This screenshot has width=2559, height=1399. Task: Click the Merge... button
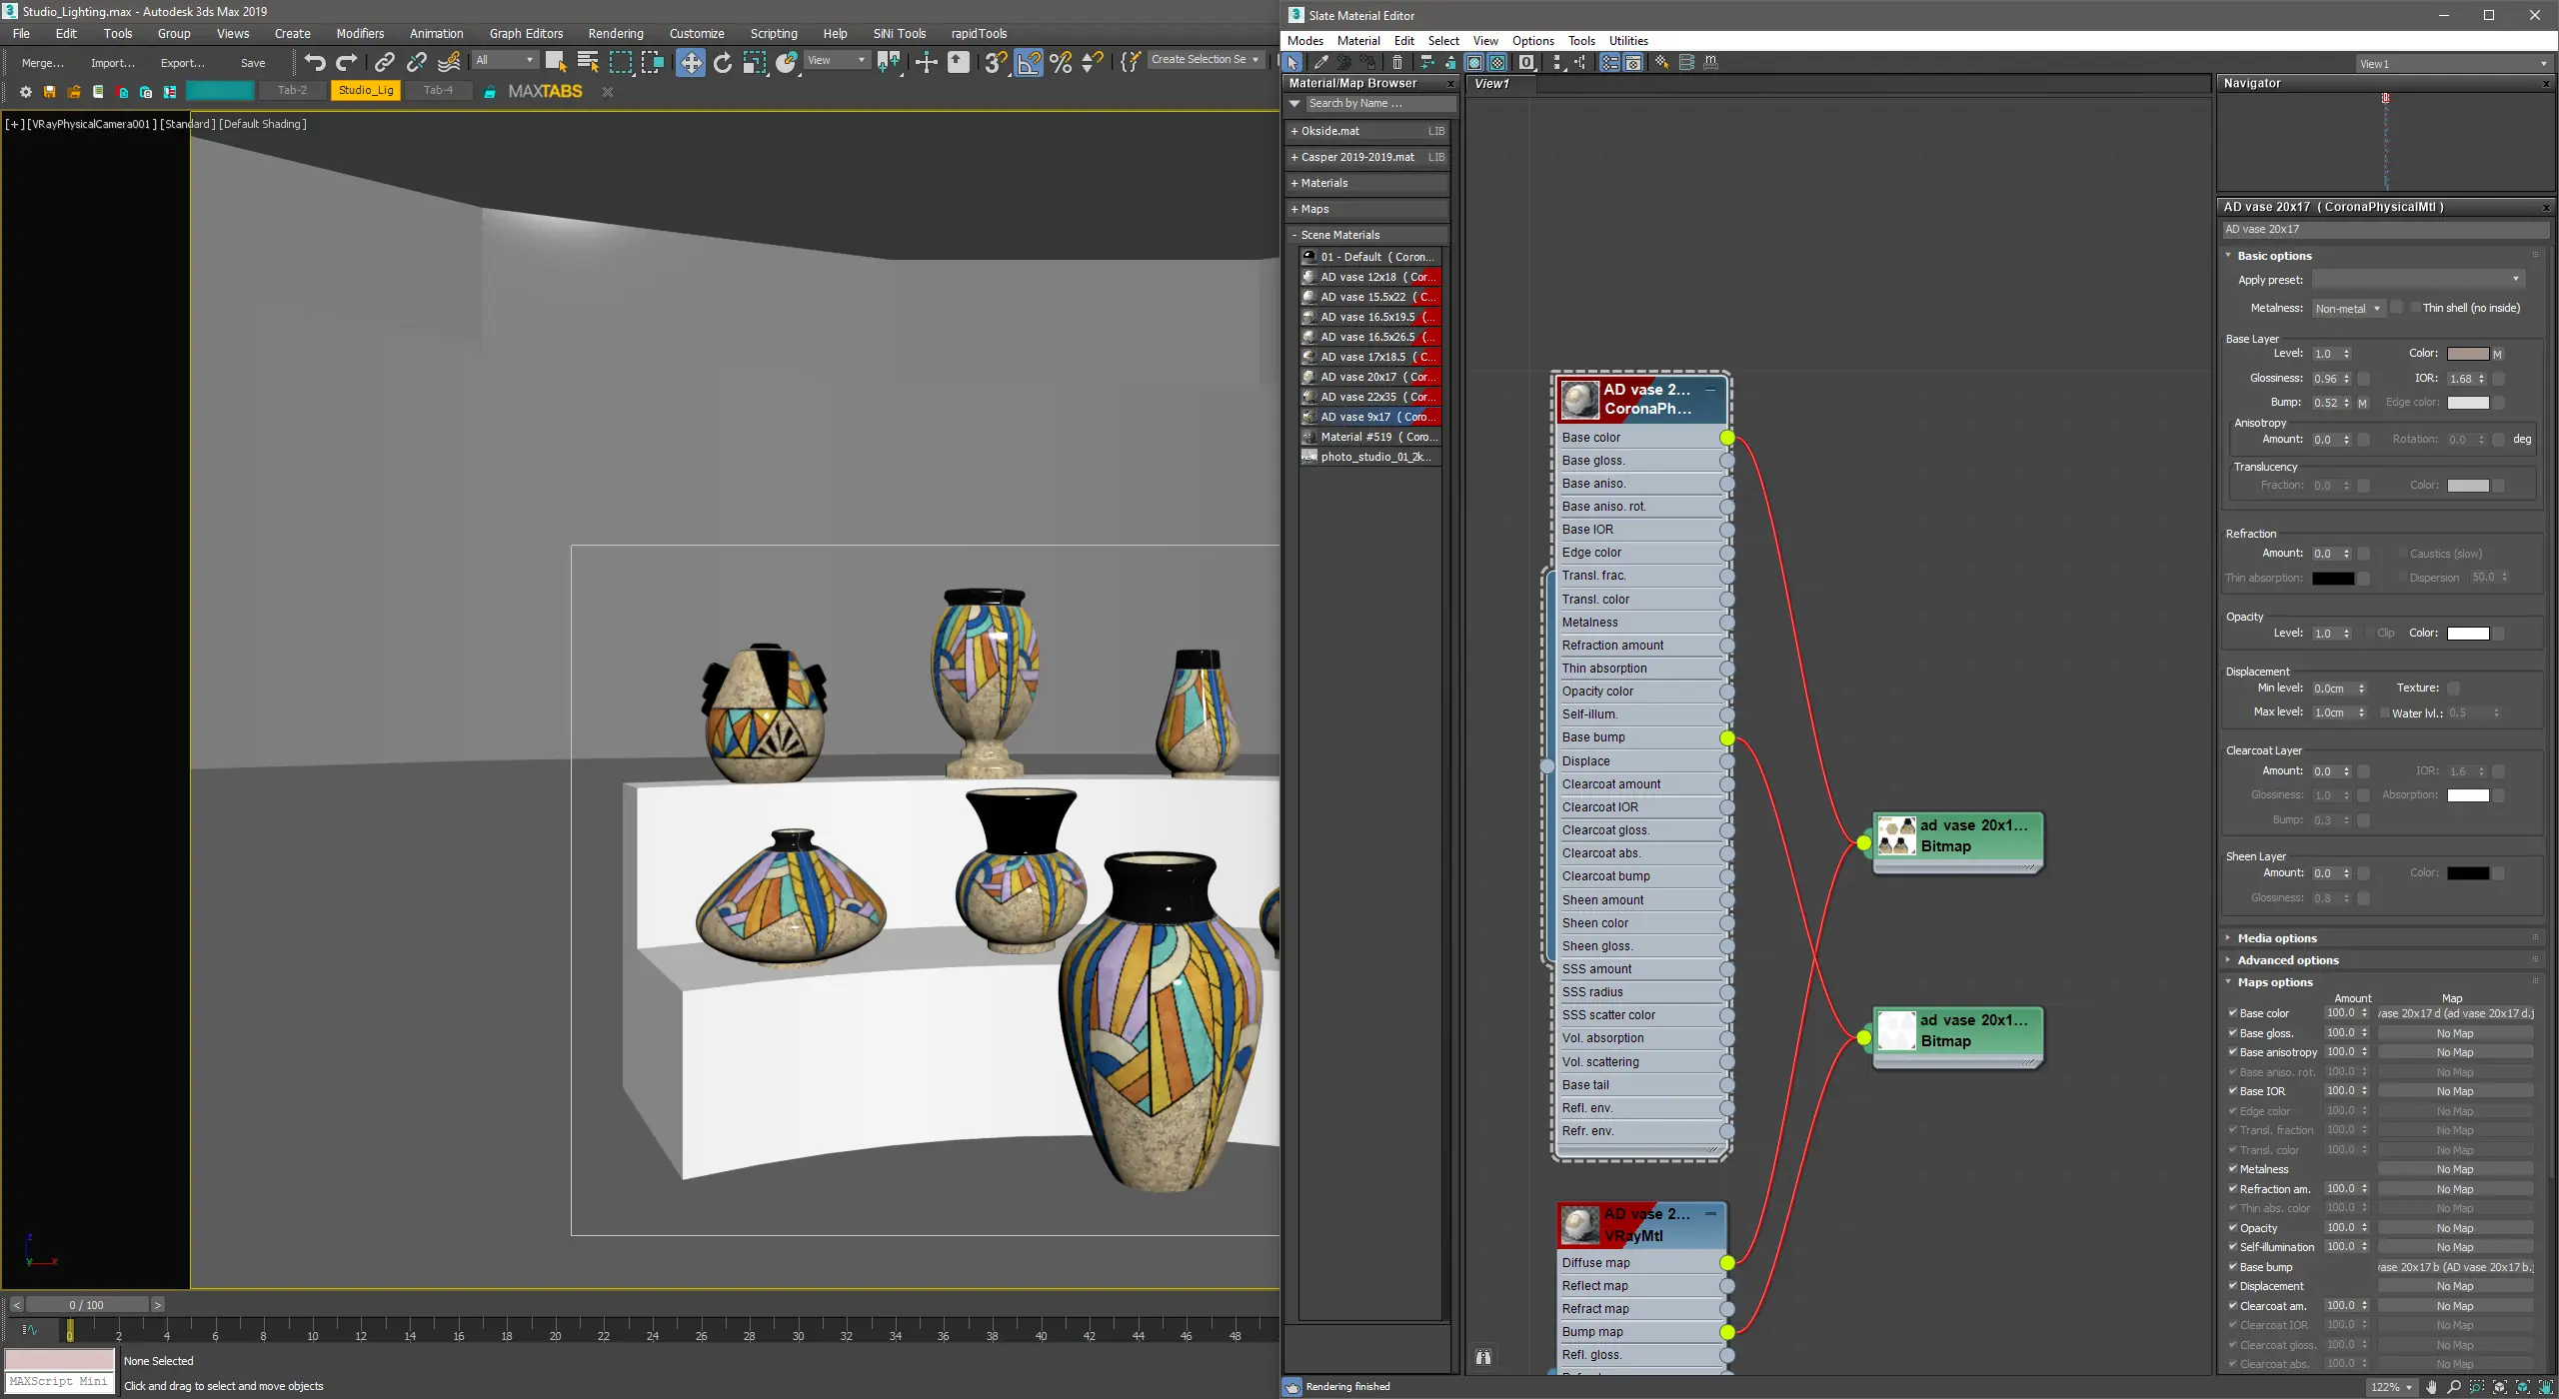42,62
